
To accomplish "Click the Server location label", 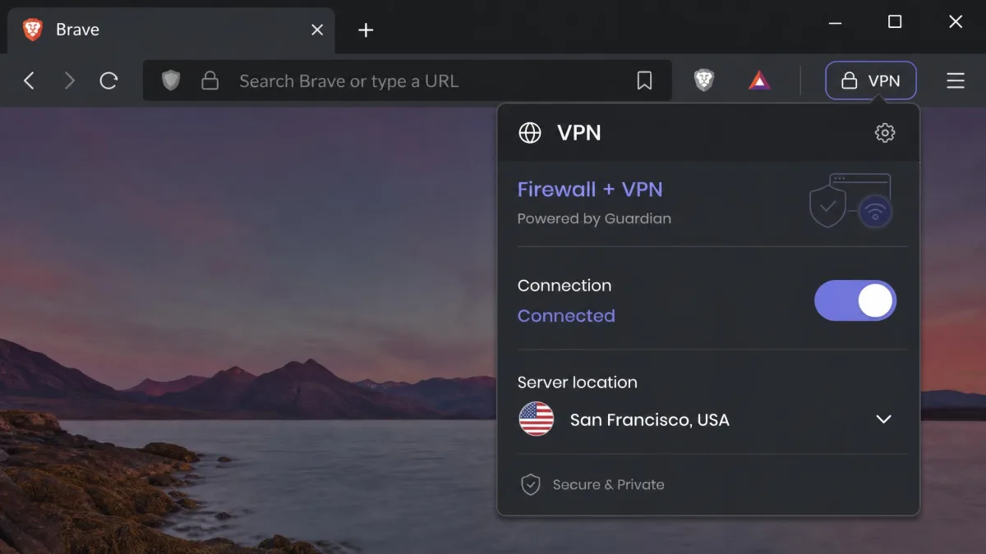I will [x=578, y=382].
